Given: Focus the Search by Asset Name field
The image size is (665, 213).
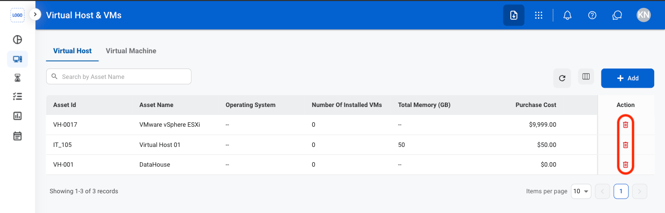Looking at the screenshot, I should [x=119, y=76].
